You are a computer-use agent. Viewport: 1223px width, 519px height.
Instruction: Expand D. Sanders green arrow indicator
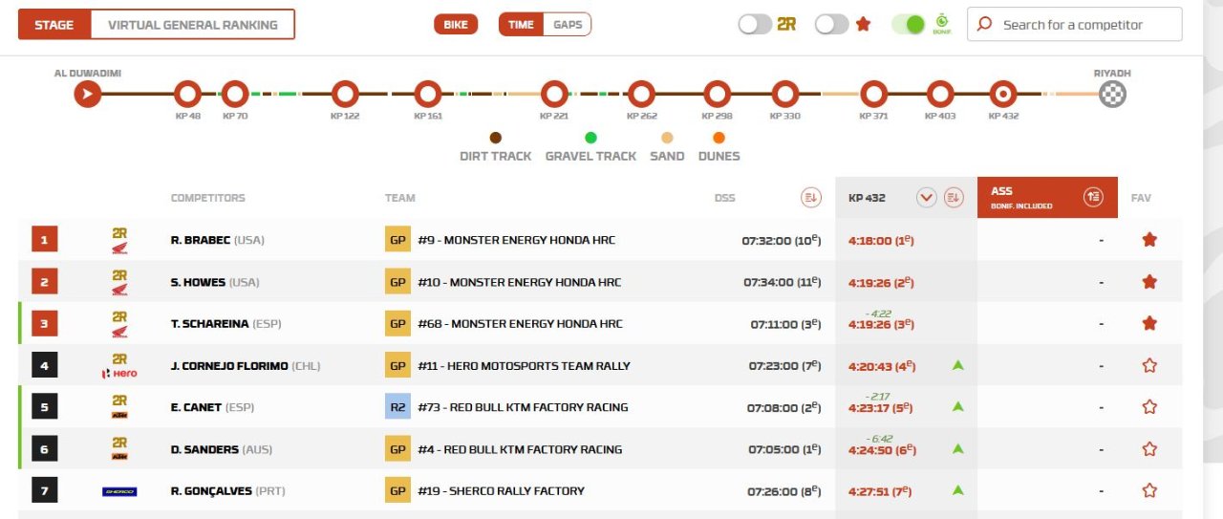click(x=957, y=448)
